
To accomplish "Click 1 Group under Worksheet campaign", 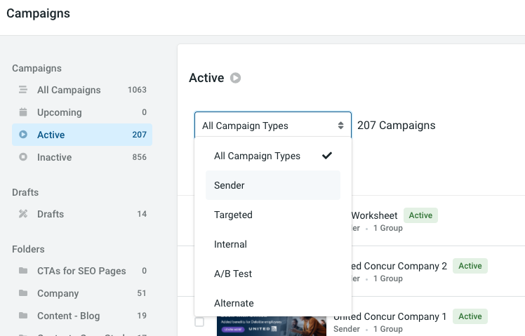I will pyautogui.click(x=388, y=228).
